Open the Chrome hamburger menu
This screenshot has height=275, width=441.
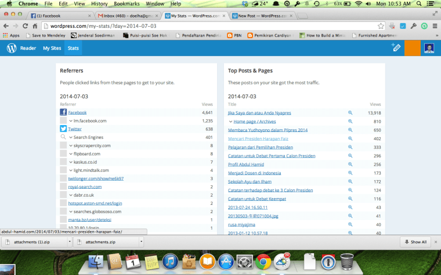pyautogui.click(x=435, y=26)
